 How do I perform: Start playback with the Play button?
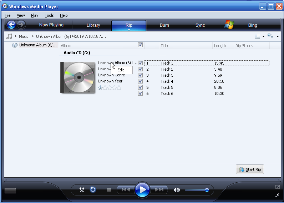[x=142, y=189]
